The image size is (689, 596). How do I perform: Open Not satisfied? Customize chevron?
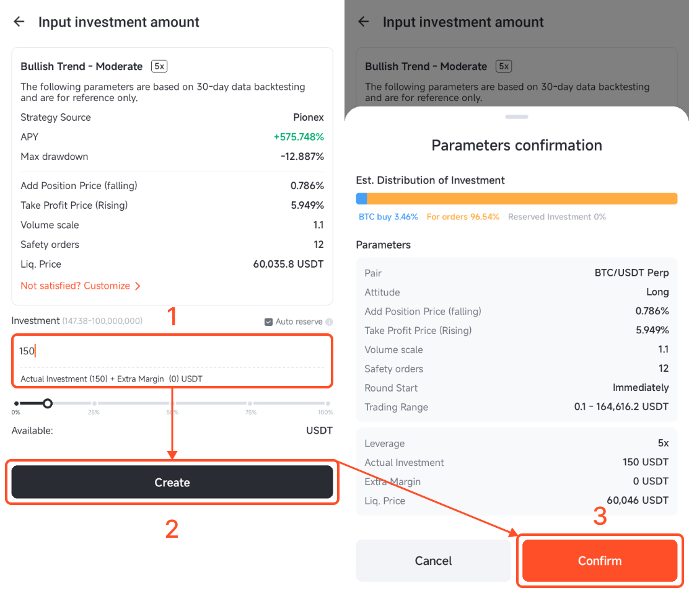click(x=138, y=286)
